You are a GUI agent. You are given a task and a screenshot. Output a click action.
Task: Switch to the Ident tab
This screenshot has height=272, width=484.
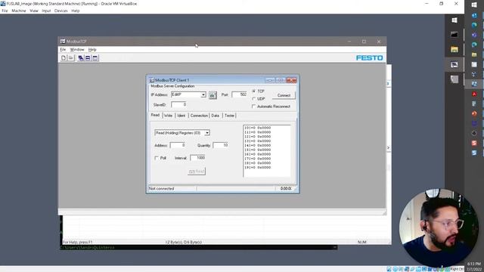(x=181, y=116)
